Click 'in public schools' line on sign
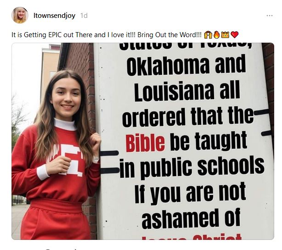 192,168
